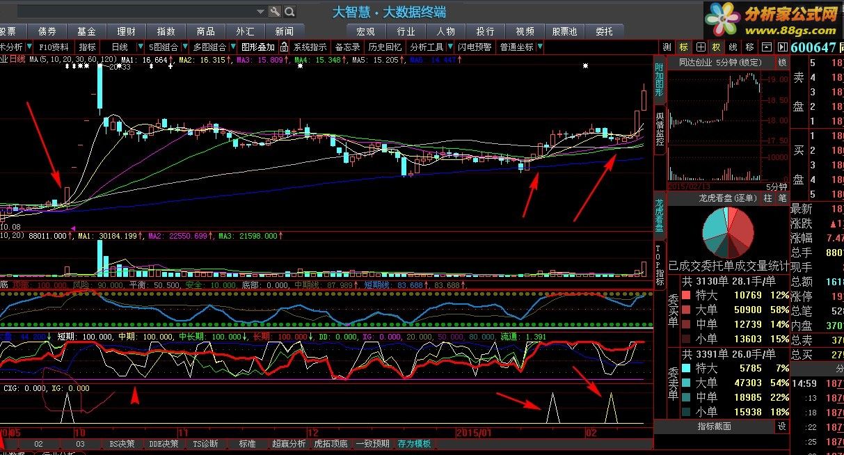
Task: Click the crosshair grid icon
Action: (x=701, y=47)
